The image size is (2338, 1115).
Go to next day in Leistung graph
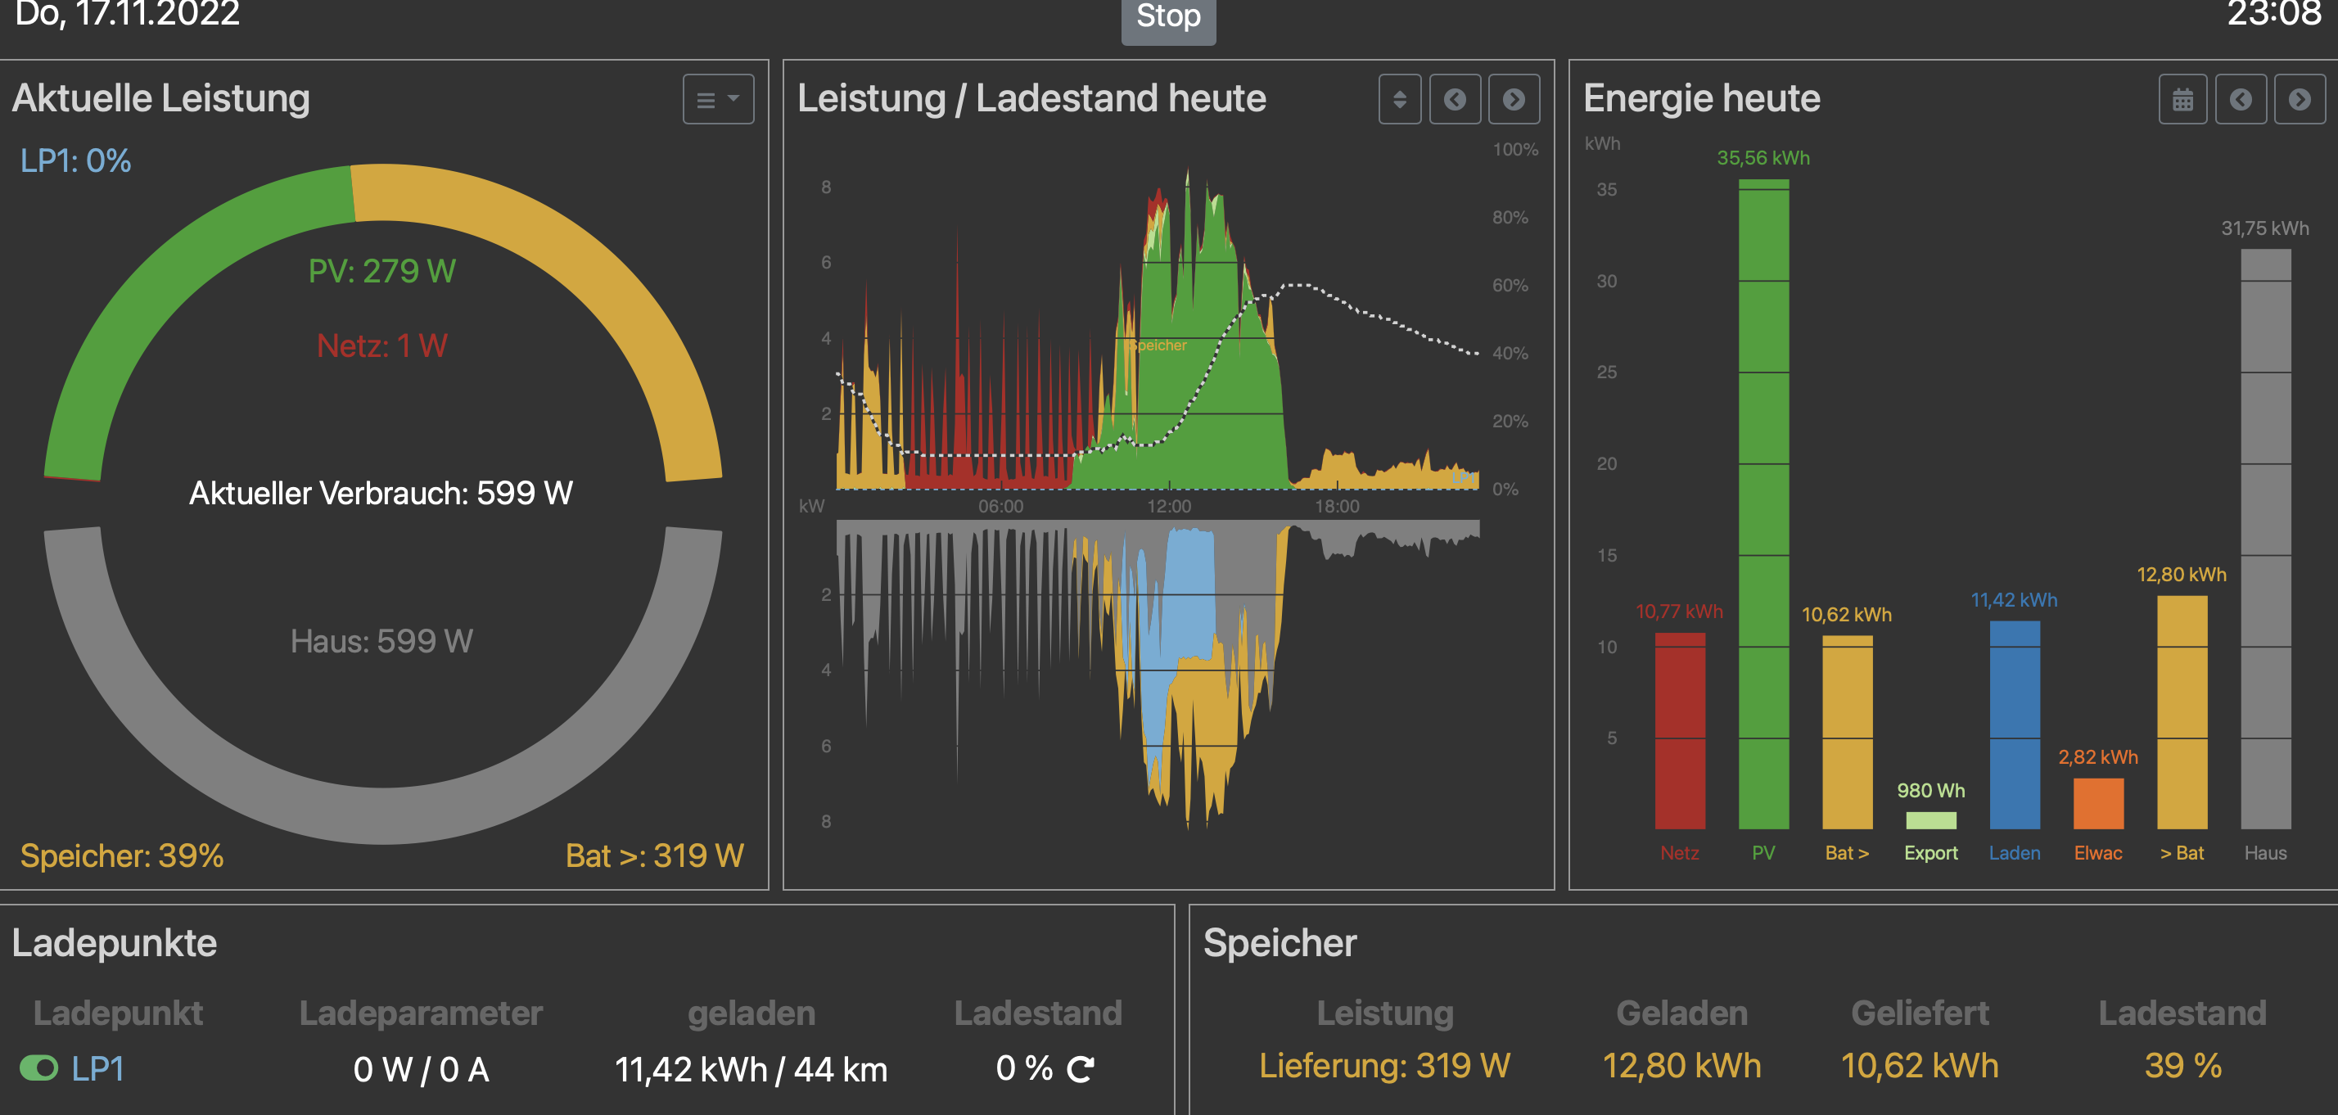[x=1513, y=99]
